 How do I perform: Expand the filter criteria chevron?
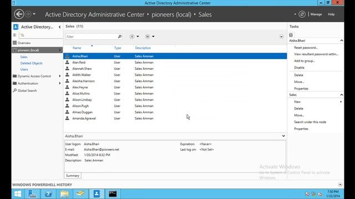[x=281, y=36]
